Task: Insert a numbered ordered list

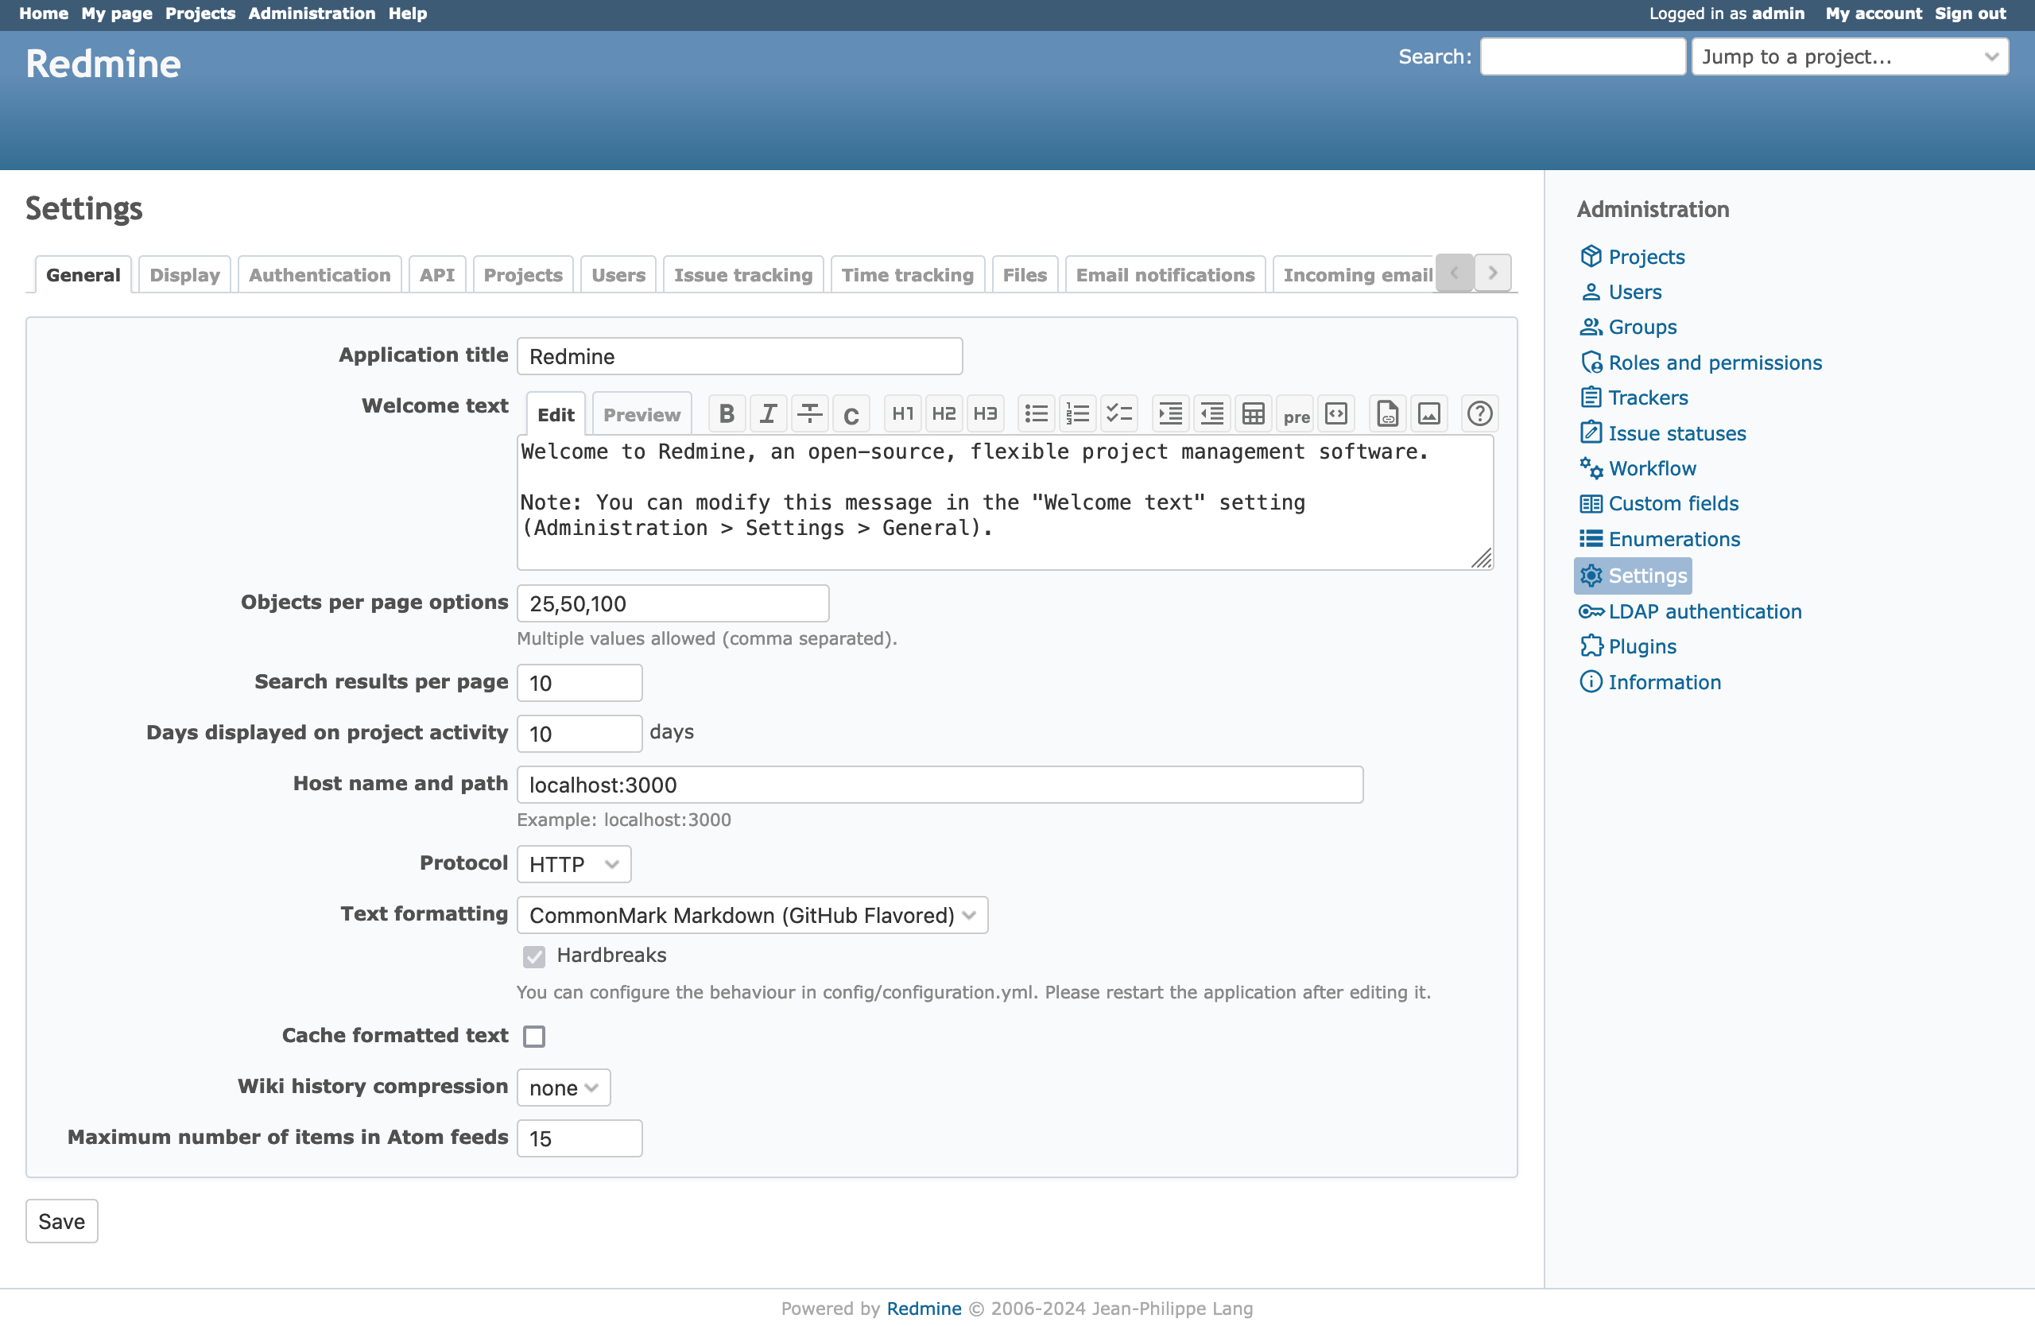Action: (x=1077, y=415)
